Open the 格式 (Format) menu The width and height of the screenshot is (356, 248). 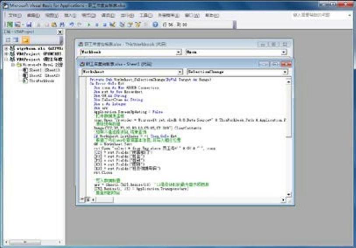[89, 15]
